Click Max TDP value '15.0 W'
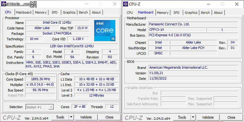244x122 pixels. coord(82,28)
